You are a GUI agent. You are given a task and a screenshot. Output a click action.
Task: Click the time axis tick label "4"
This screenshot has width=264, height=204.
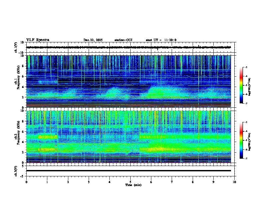(x=110, y=182)
